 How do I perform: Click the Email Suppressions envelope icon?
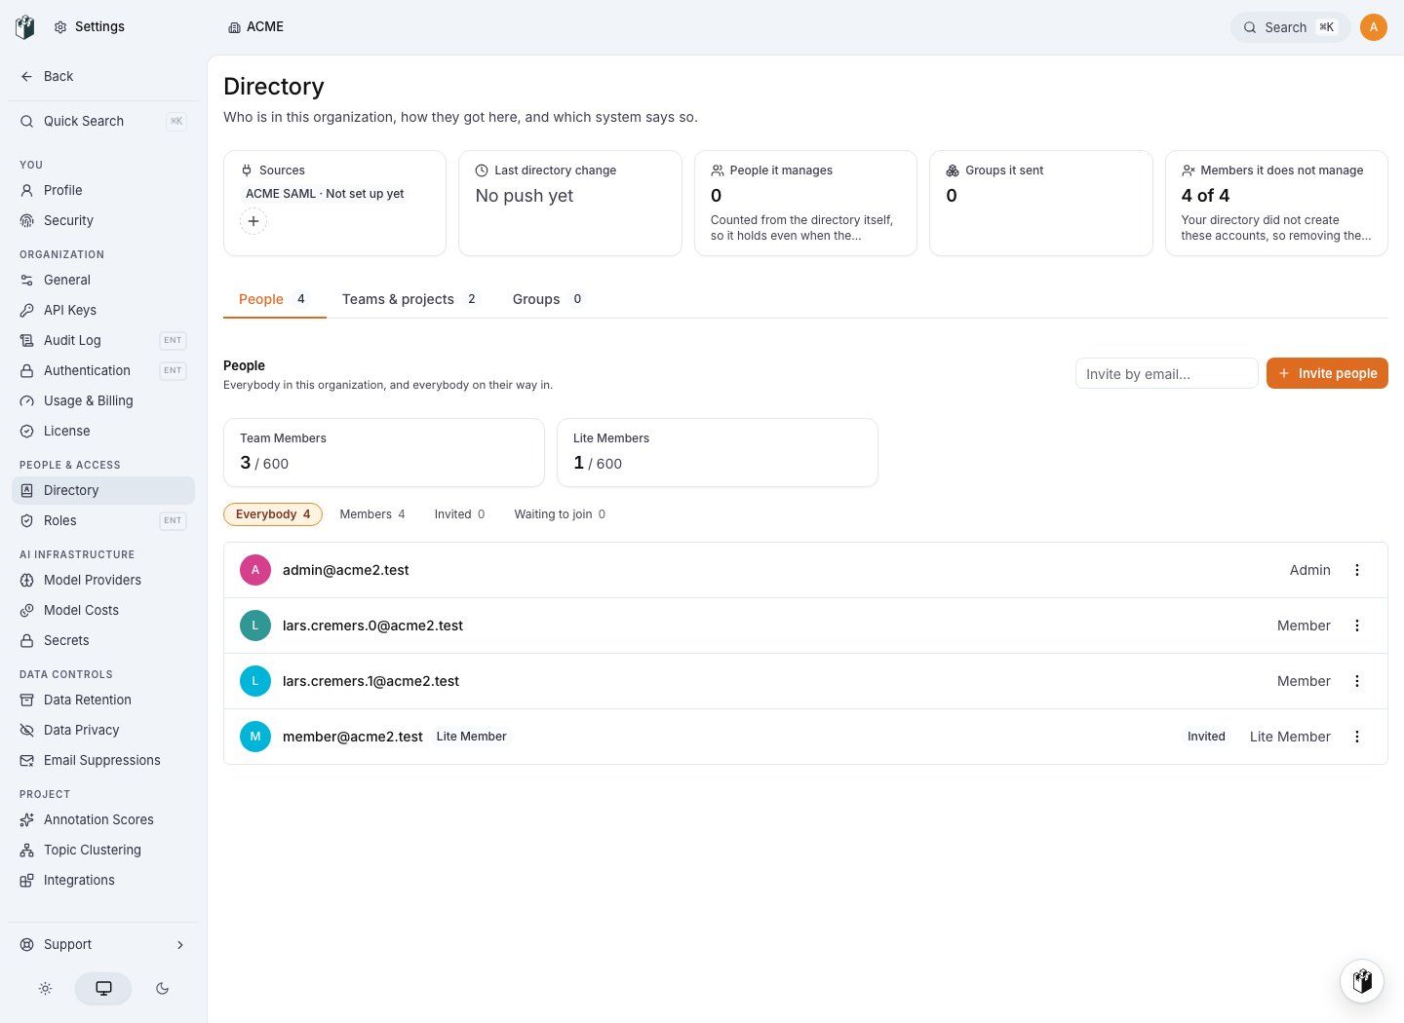(27, 760)
